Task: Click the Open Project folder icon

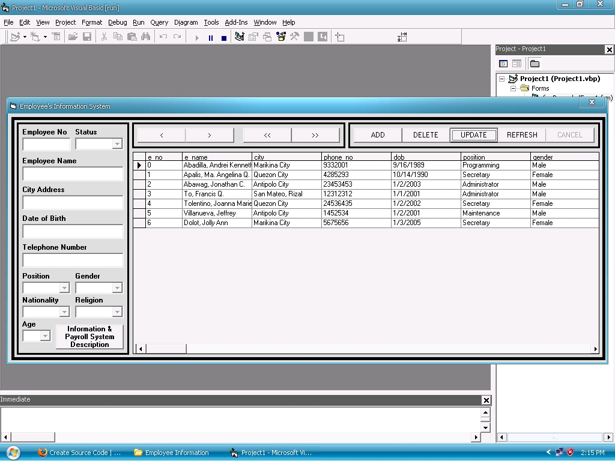Action: (73, 37)
